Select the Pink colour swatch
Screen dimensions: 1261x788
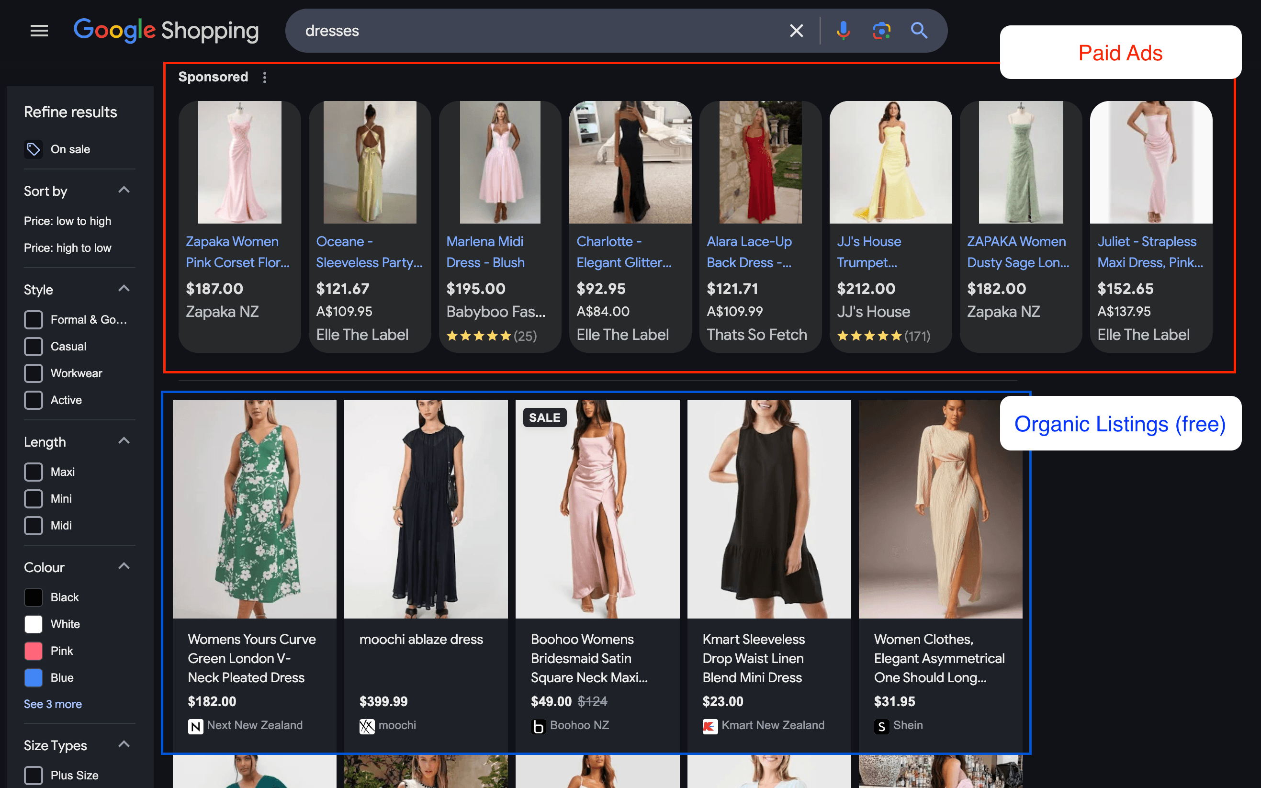34,651
